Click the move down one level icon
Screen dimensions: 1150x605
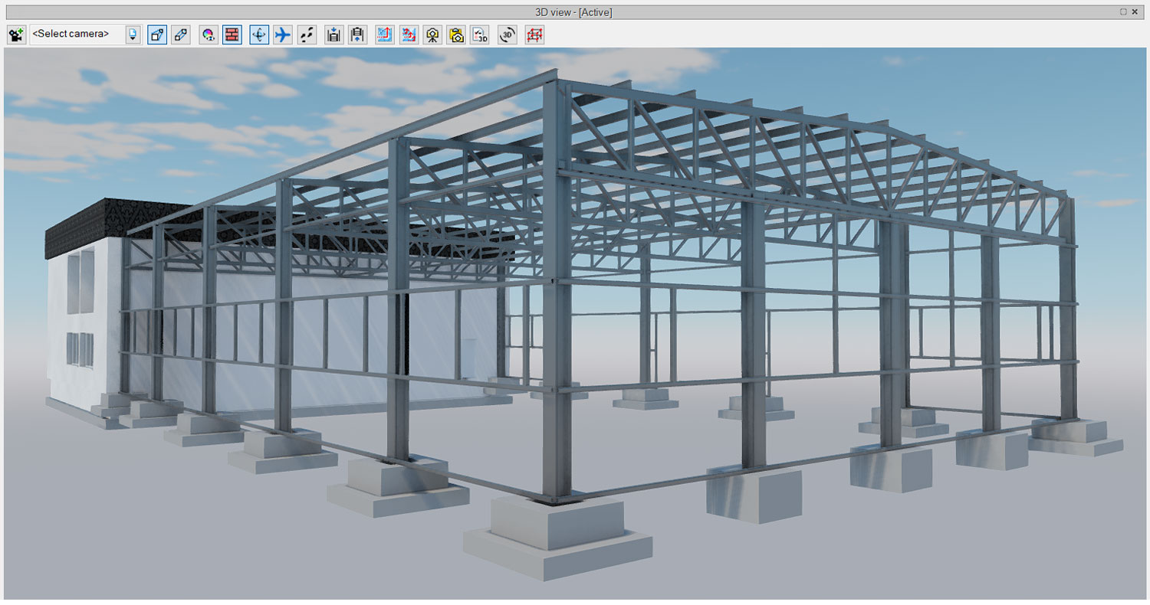tap(333, 34)
